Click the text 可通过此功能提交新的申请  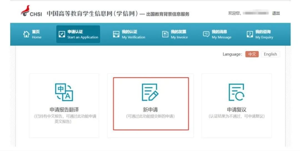tap(150, 116)
